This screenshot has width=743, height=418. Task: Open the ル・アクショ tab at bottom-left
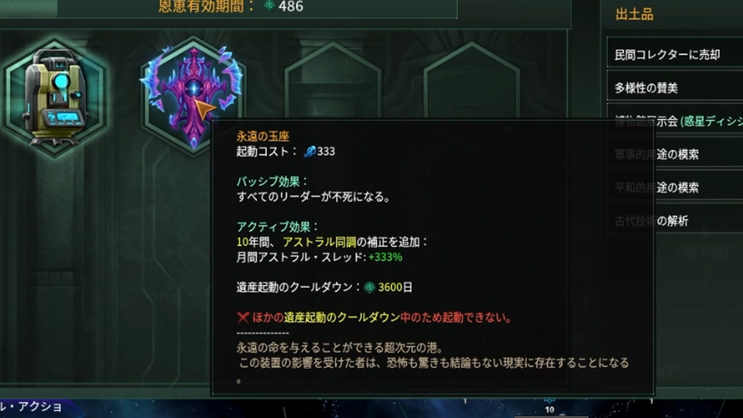(x=31, y=407)
